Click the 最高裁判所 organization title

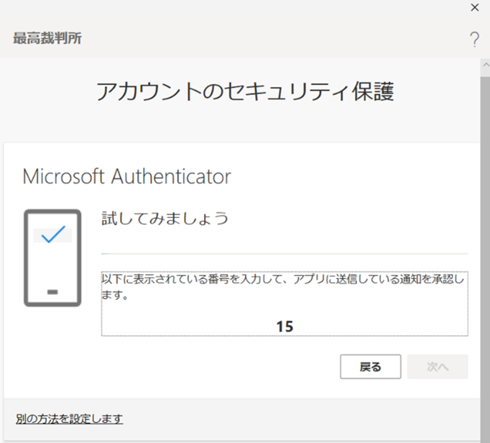(x=47, y=38)
